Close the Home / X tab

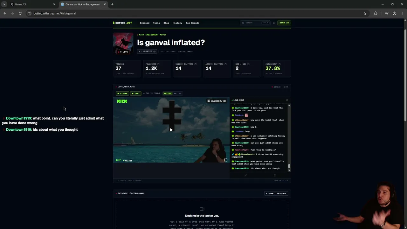[x=54, y=4]
